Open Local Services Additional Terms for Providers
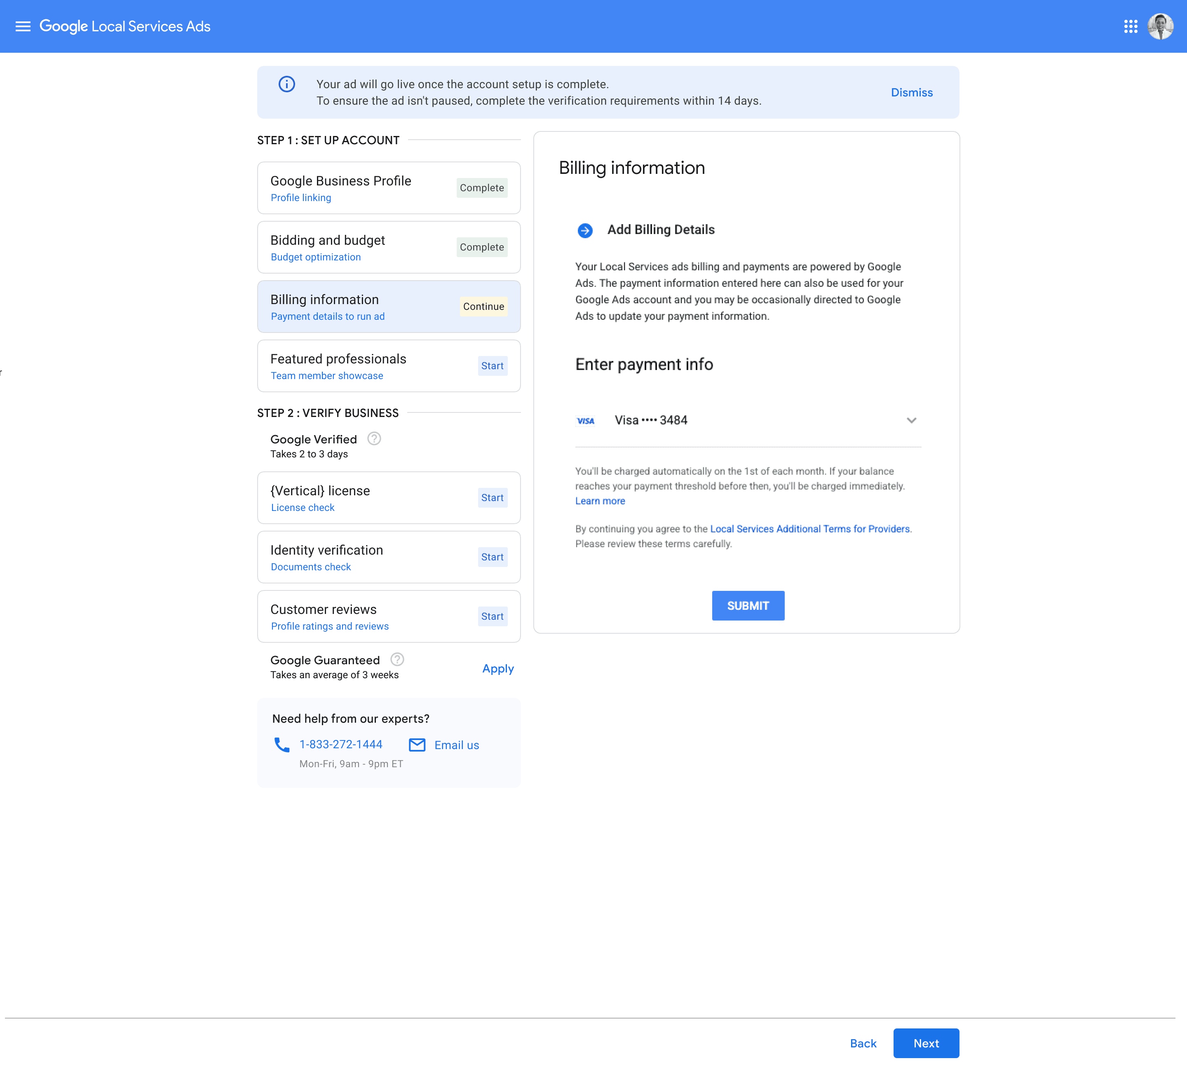The height and width of the screenshot is (1068, 1187). pos(809,529)
